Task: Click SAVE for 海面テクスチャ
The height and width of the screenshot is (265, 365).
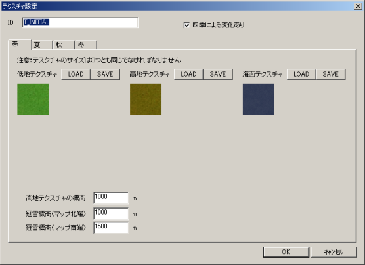Action: tap(331, 74)
